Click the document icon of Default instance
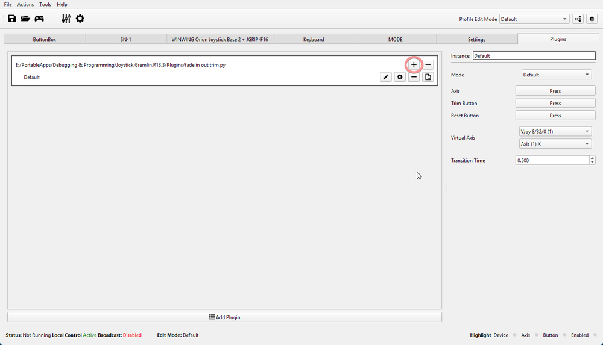This screenshot has height=345, width=603. [x=428, y=77]
